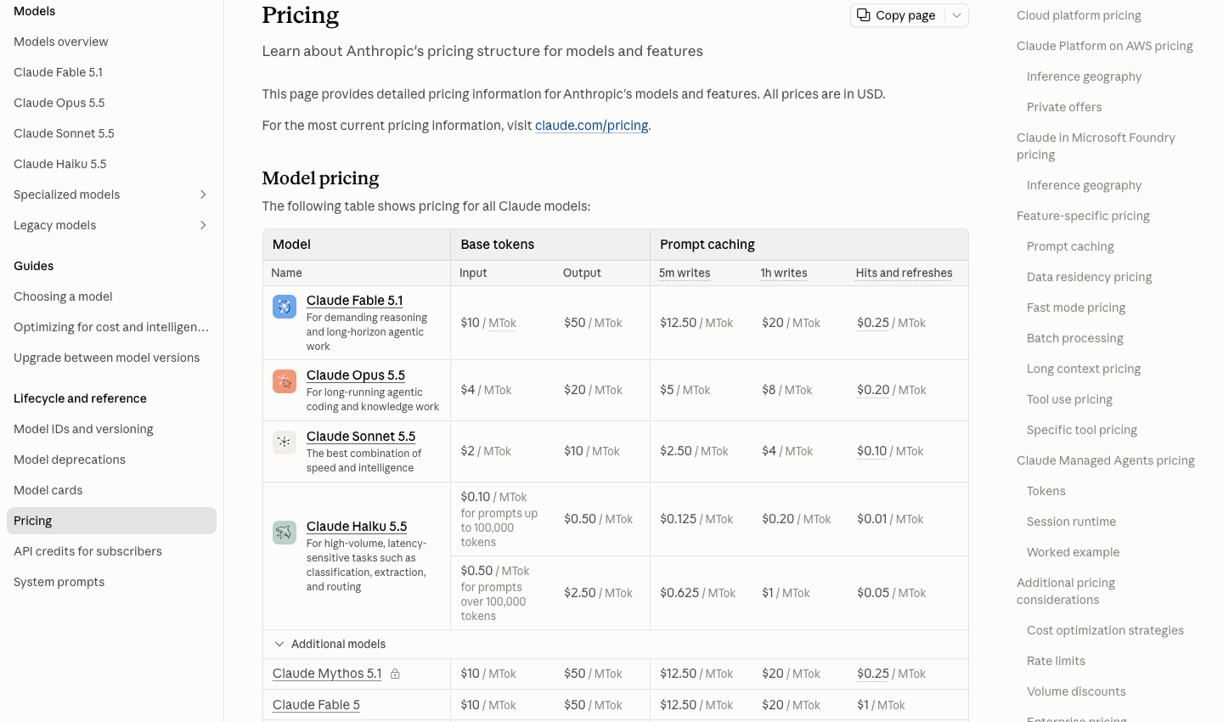The width and height of the screenshot is (1223, 722).
Task: Jump to Fast mode pricing section
Action: tap(1076, 307)
